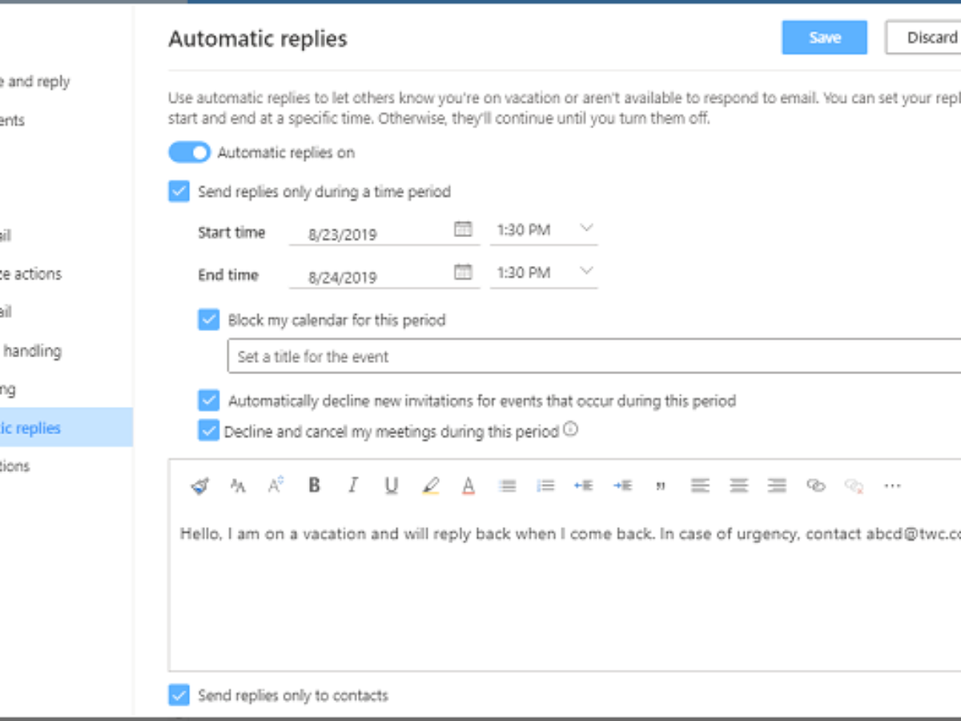
Task: Discard automatic reply changes
Action: (923, 38)
